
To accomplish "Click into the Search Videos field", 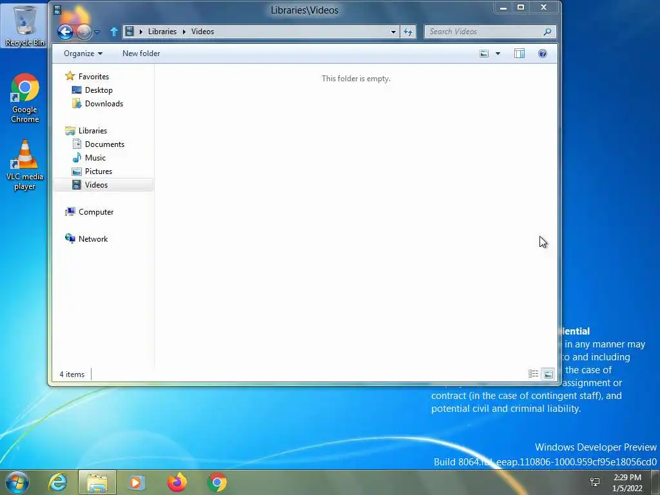I will pos(484,32).
